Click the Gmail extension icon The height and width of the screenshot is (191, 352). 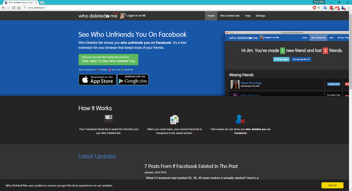pos(337,7)
